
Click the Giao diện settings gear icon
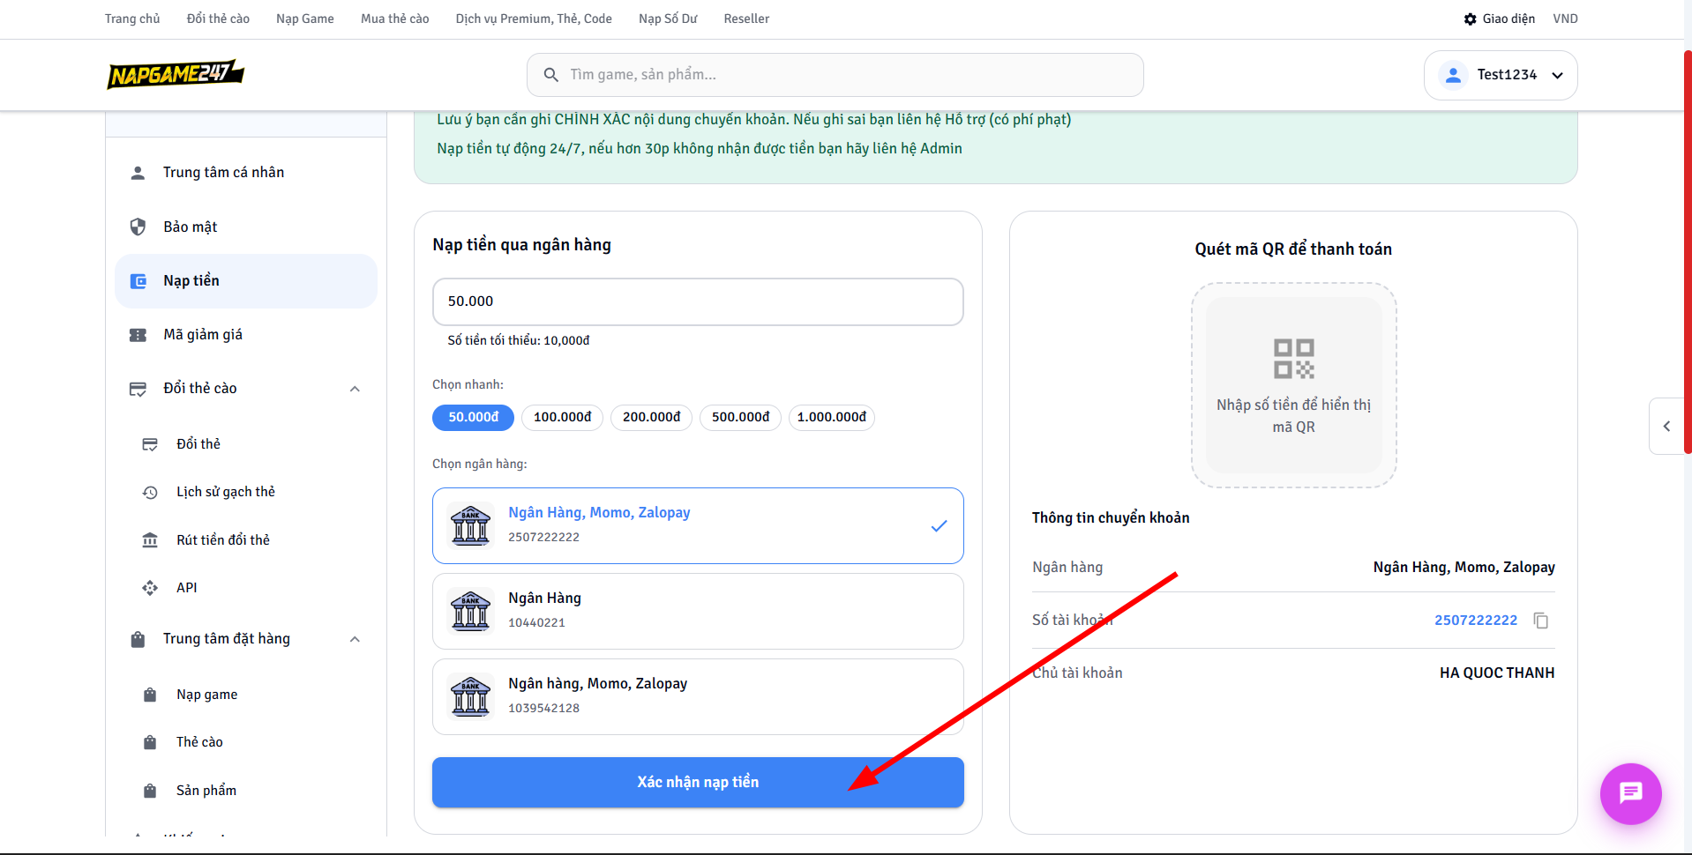coord(1470,19)
